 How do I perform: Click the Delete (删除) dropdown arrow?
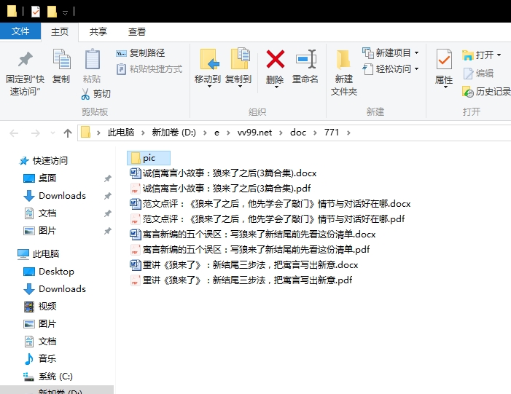276,87
